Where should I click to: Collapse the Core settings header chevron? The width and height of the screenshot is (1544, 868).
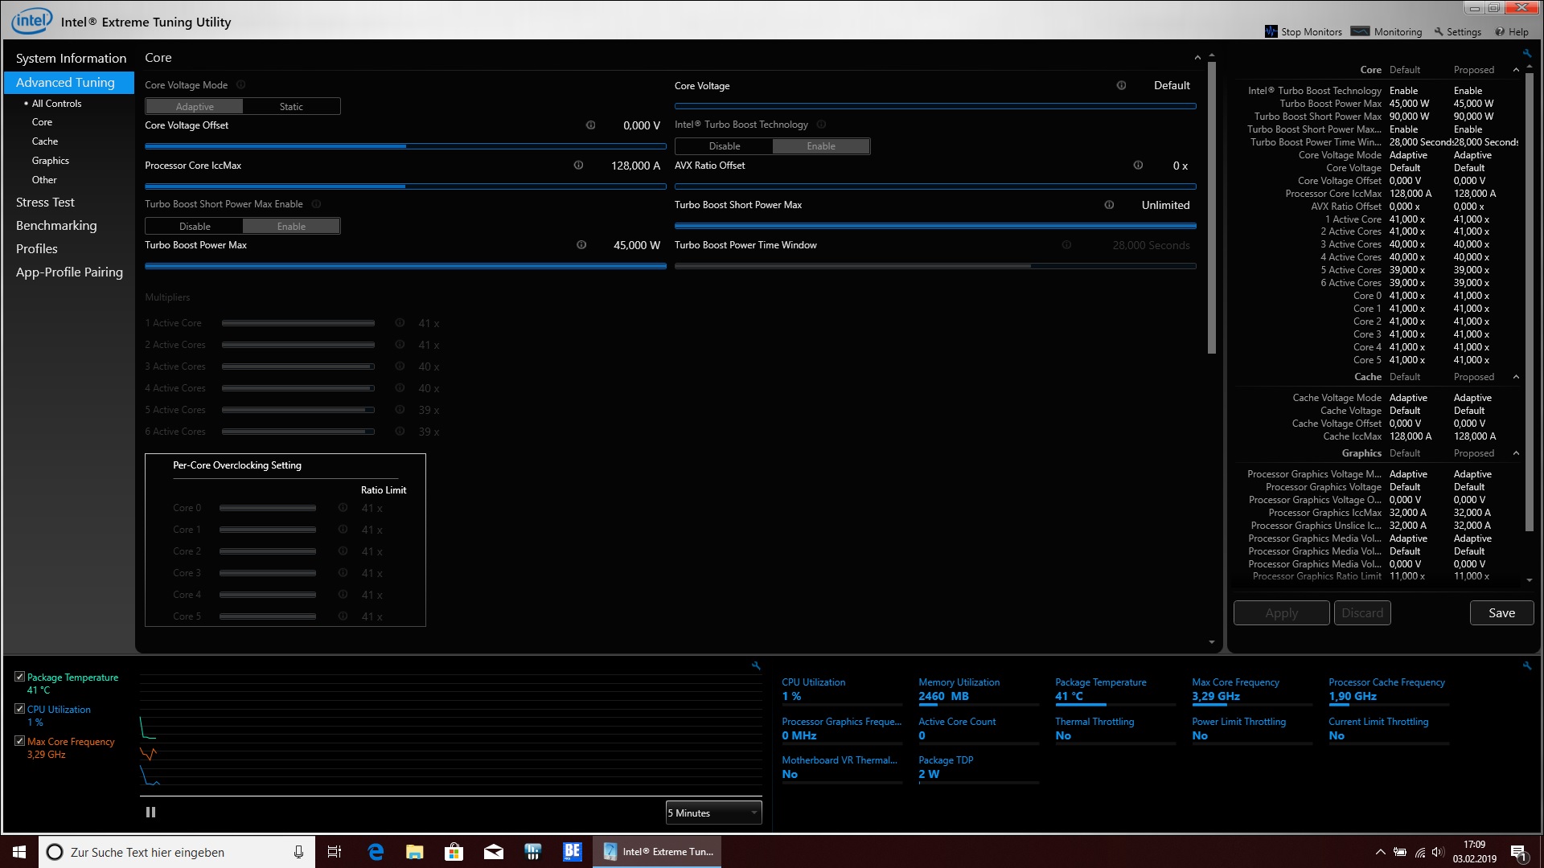1197,58
